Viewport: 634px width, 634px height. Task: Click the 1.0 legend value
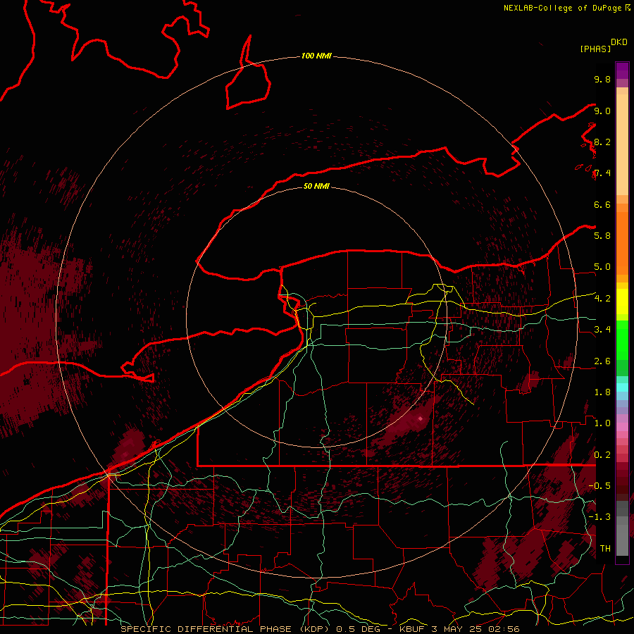(602, 423)
